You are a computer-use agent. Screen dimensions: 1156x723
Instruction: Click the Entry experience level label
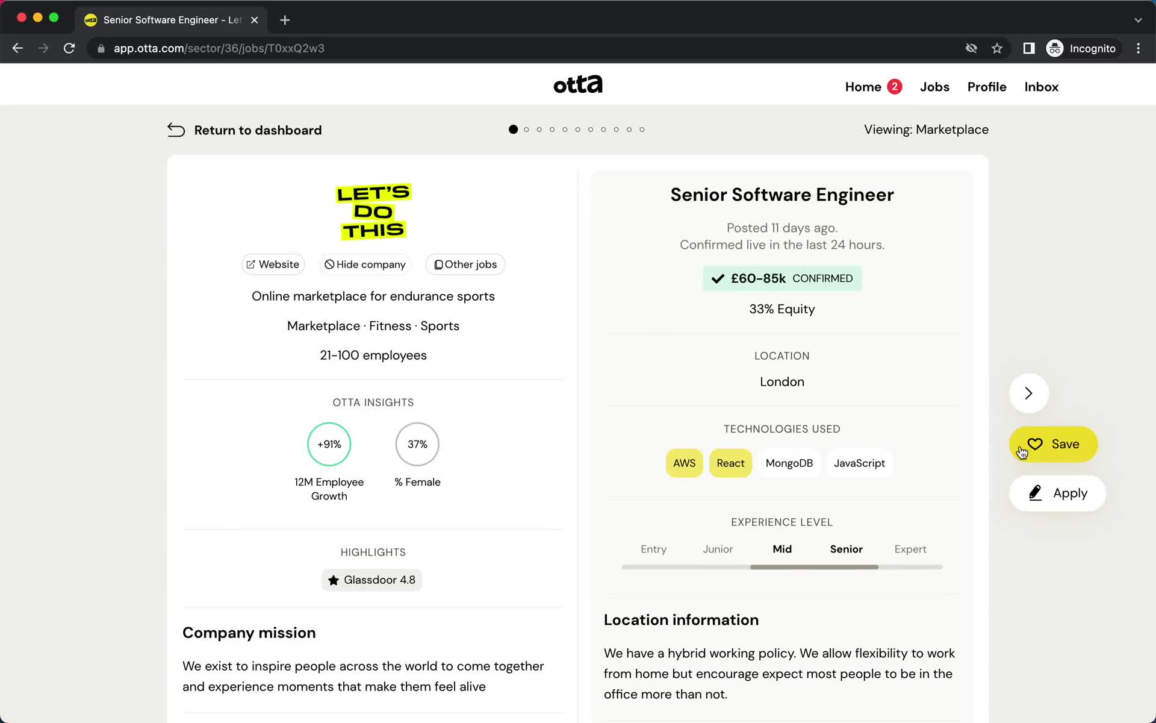pyautogui.click(x=653, y=549)
